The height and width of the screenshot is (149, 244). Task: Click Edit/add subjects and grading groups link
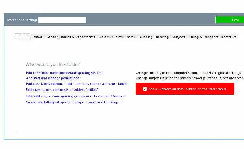click(x=76, y=96)
